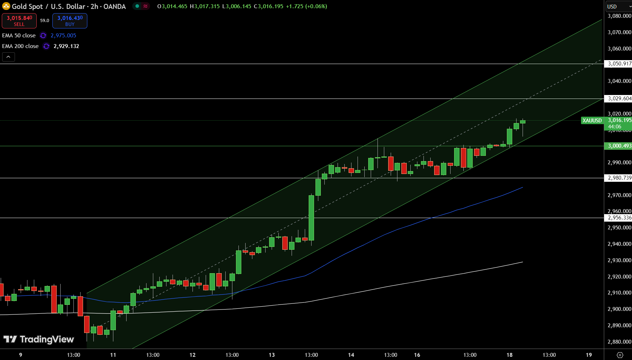The height and width of the screenshot is (360, 632).
Task: Click the EMA 200 purple refresh icon
Action: point(46,46)
